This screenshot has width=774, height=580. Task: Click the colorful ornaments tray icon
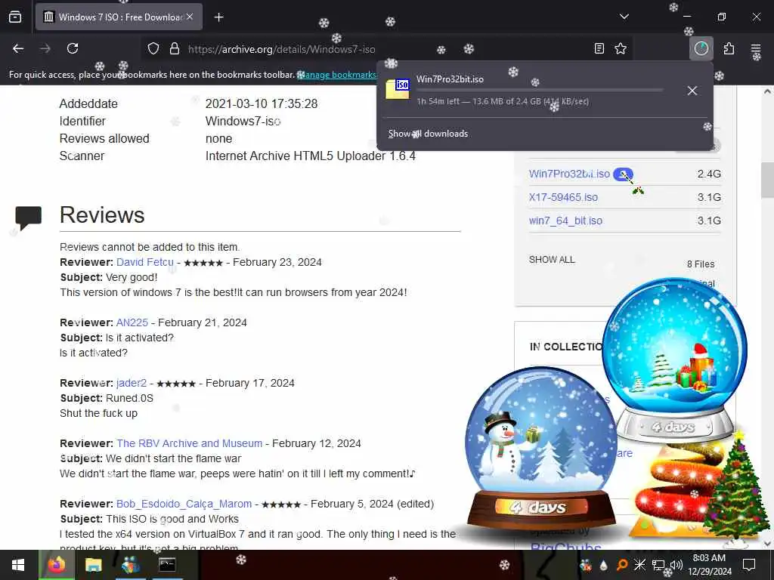click(x=586, y=565)
